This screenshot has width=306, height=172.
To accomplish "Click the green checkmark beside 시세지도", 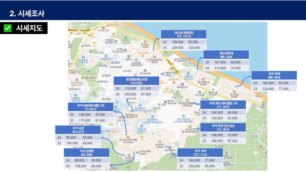I will (8, 28).
